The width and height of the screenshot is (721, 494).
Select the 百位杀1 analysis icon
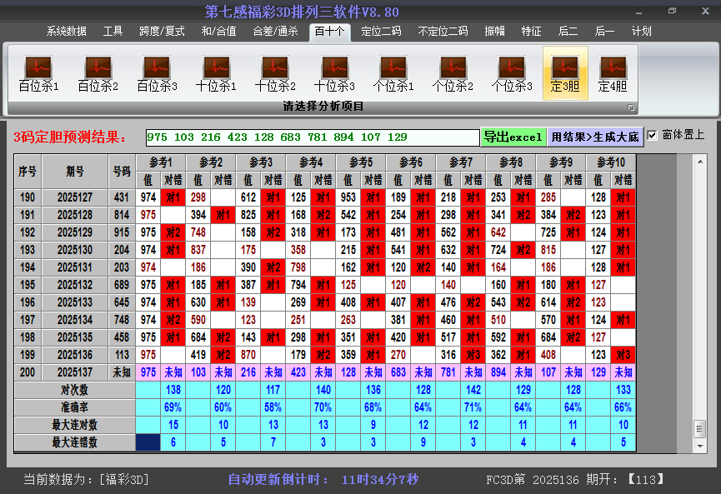(x=38, y=73)
